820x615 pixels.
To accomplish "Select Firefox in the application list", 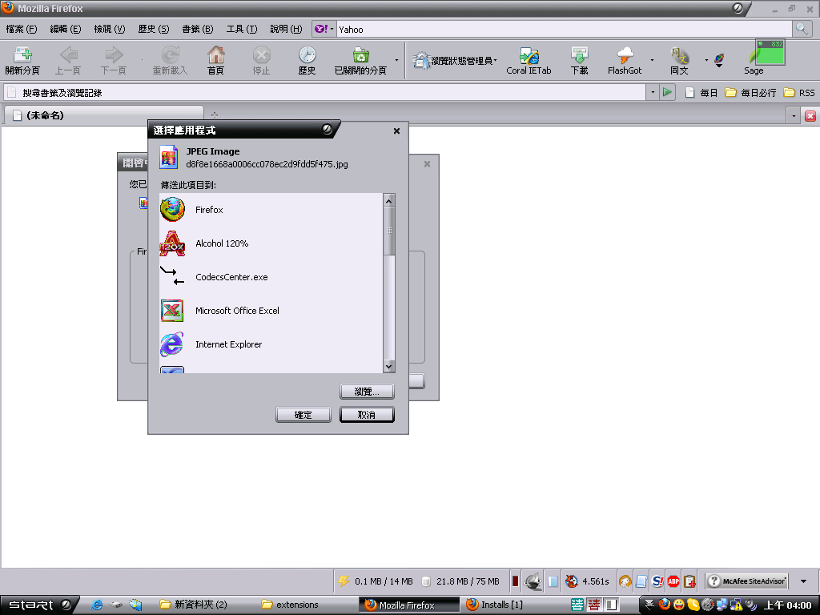I will pyautogui.click(x=209, y=210).
